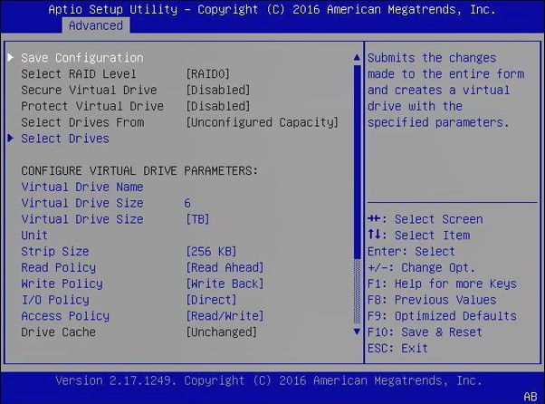
Task: Click the scrollbar down arrow
Action: coord(357,332)
